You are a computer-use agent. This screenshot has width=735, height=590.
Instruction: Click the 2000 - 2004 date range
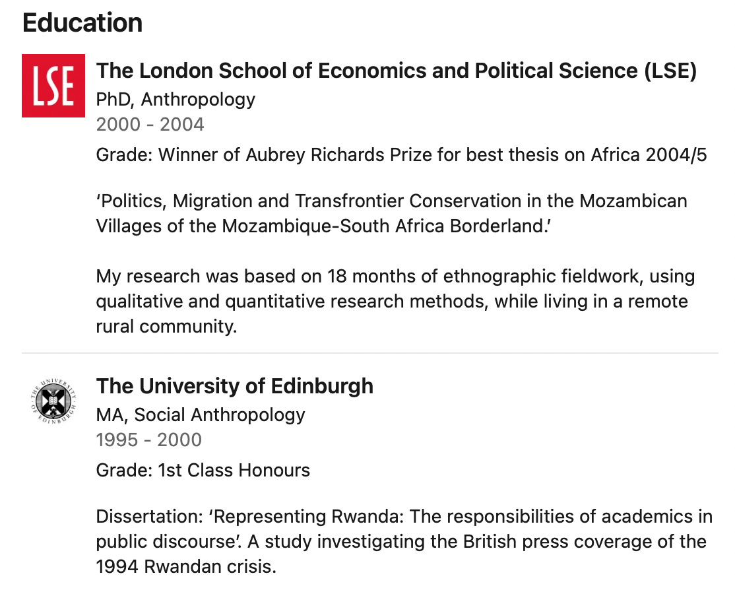150,124
